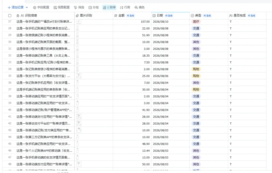272x173 pixels.
Task: Adjust 行高 row height
Action: [x=125, y=8]
